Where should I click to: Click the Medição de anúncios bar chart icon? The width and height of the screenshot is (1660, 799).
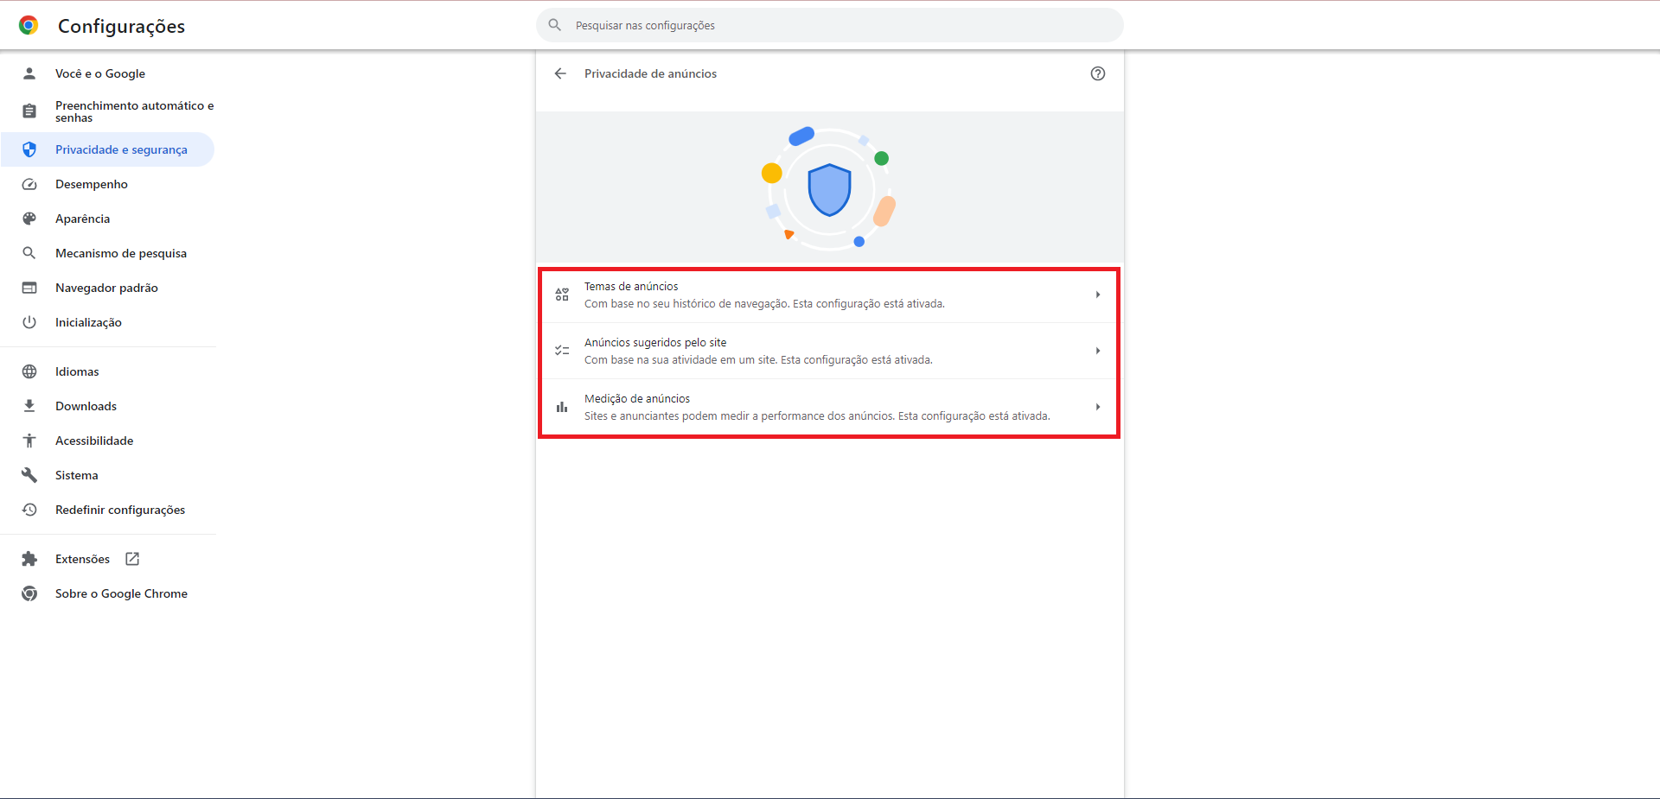click(562, 407)
